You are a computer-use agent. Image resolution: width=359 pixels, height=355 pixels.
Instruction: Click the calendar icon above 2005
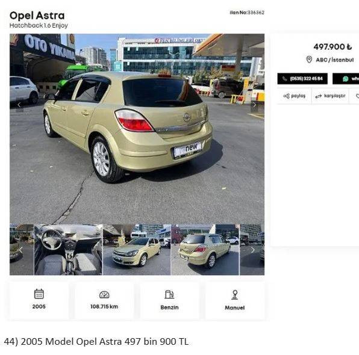click(39, 294)
